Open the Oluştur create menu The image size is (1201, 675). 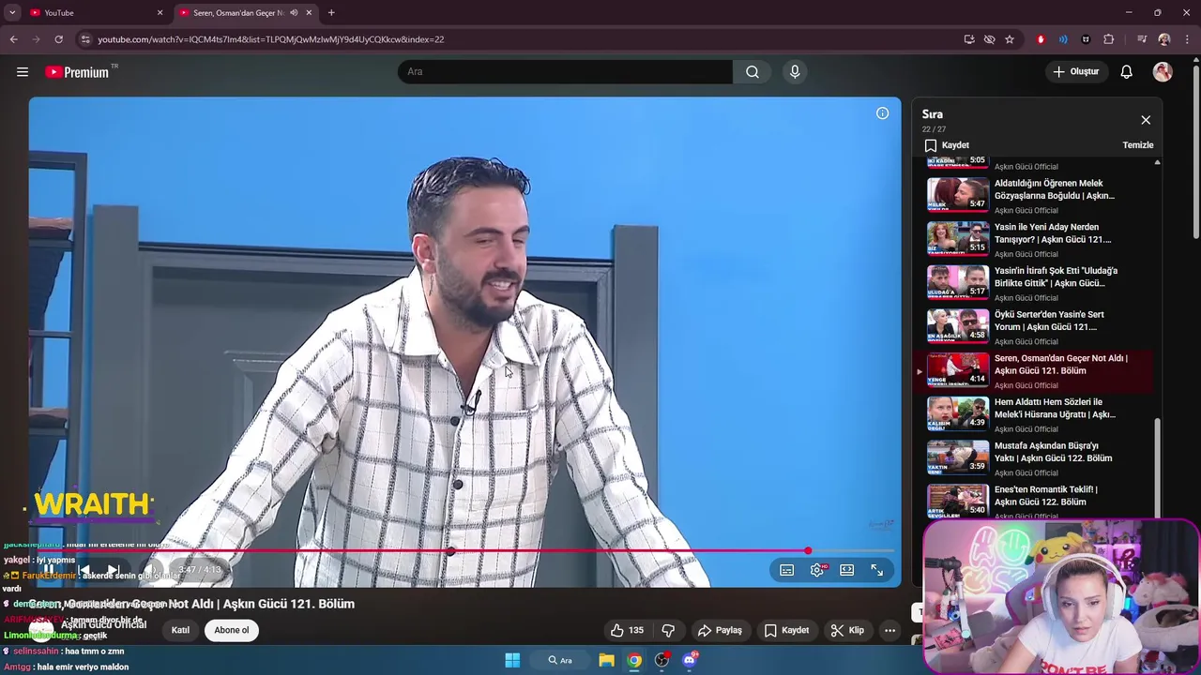[1075, 72]
